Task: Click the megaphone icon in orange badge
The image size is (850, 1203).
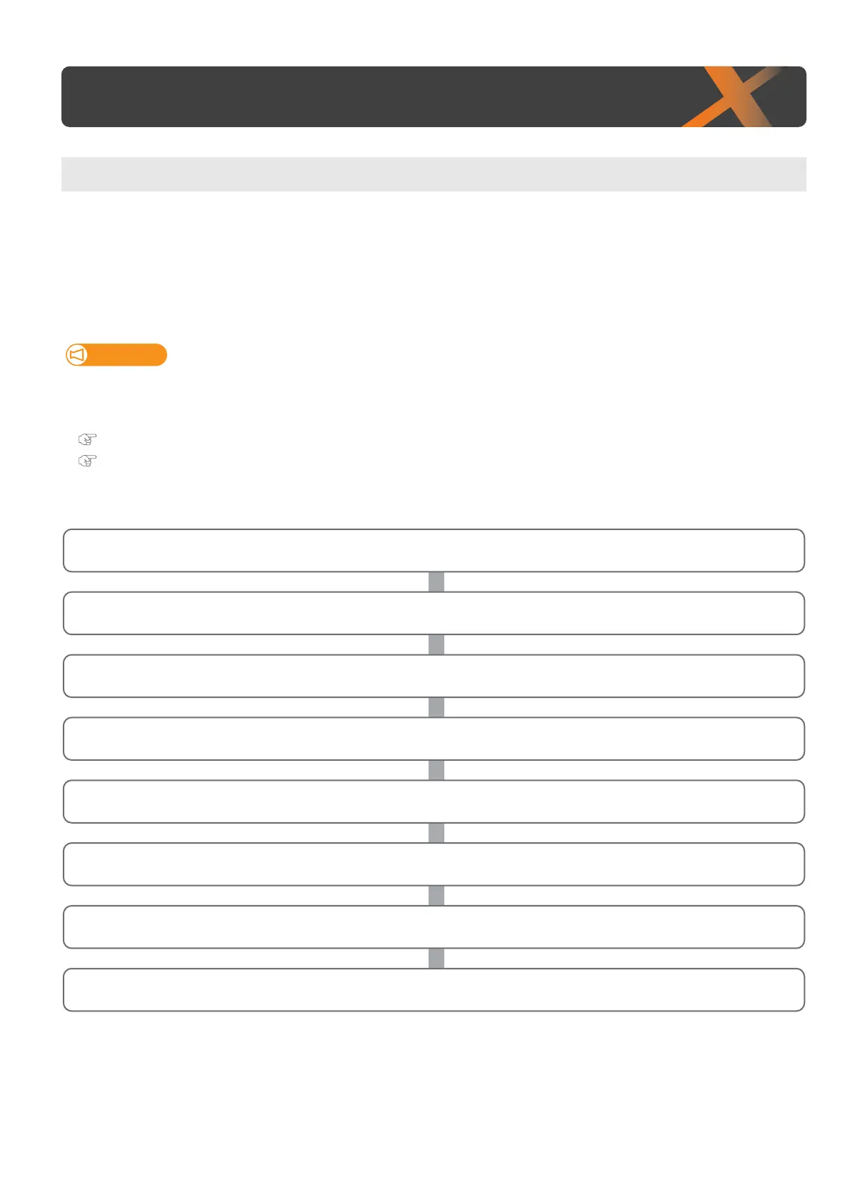Action: coord(77,355)
